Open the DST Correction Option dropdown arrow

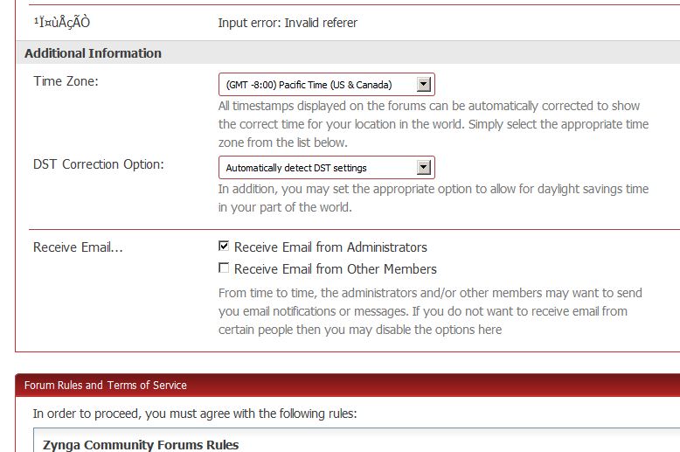pyautogui.click(x=423, y=168)
